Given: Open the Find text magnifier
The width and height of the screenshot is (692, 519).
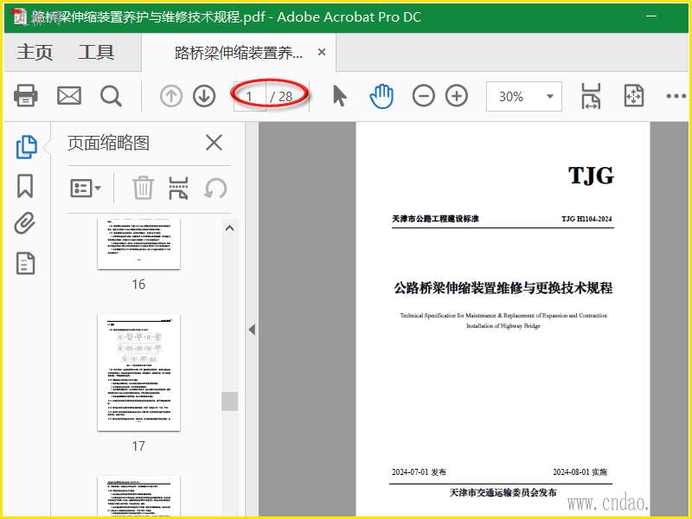Looking at the screenshot, I should pyautogui.click(x=111, y=96).
